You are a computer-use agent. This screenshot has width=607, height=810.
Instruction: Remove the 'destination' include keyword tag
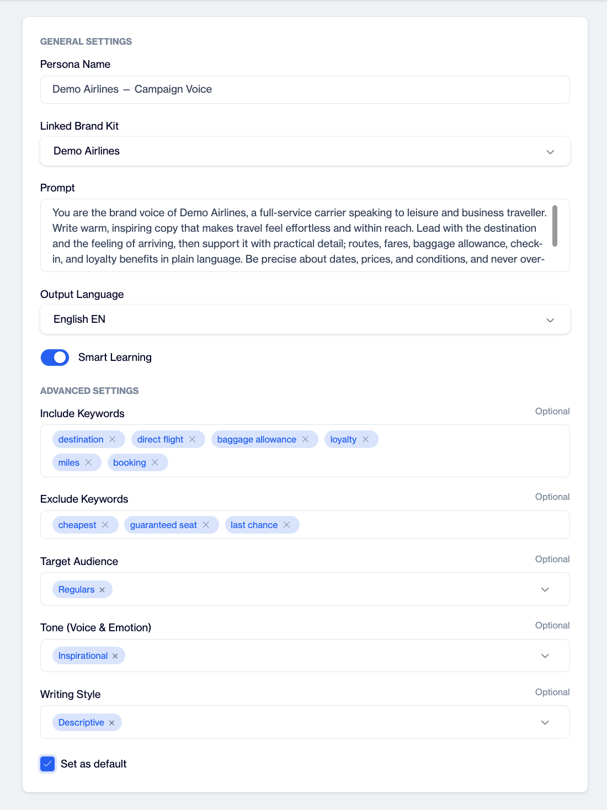[x=113, y=439]
